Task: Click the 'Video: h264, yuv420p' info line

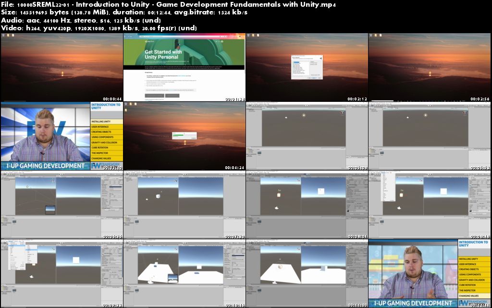Action: 99,28
